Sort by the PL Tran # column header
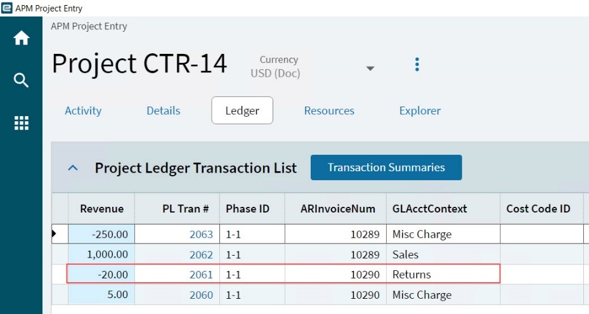Screen dimensions: 589x314 click(178, 209)
